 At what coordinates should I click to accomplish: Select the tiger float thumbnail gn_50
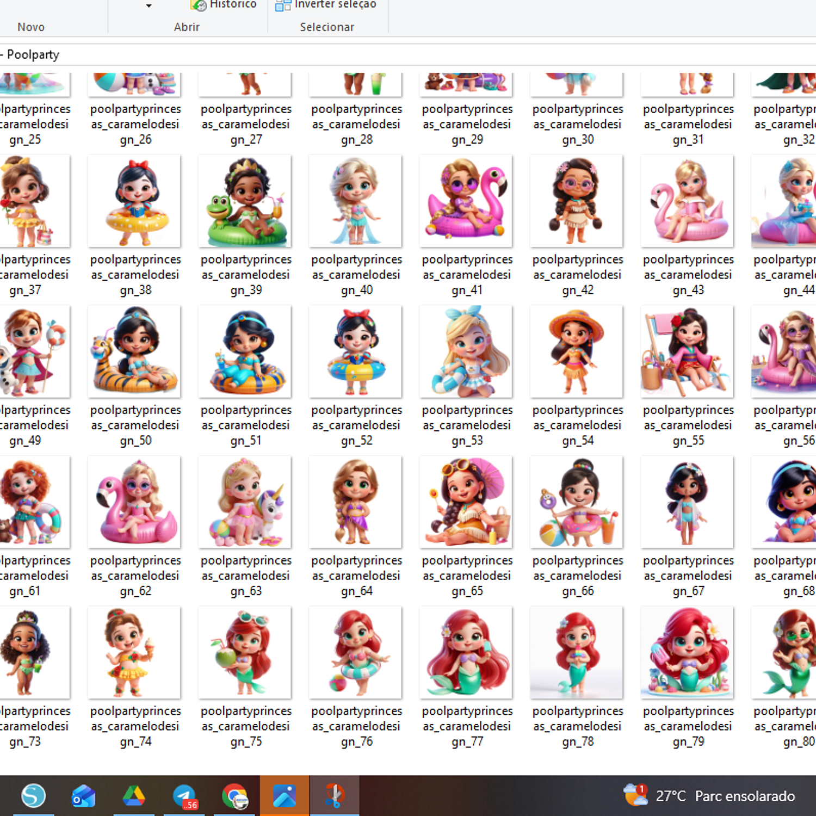click(135, 351)
